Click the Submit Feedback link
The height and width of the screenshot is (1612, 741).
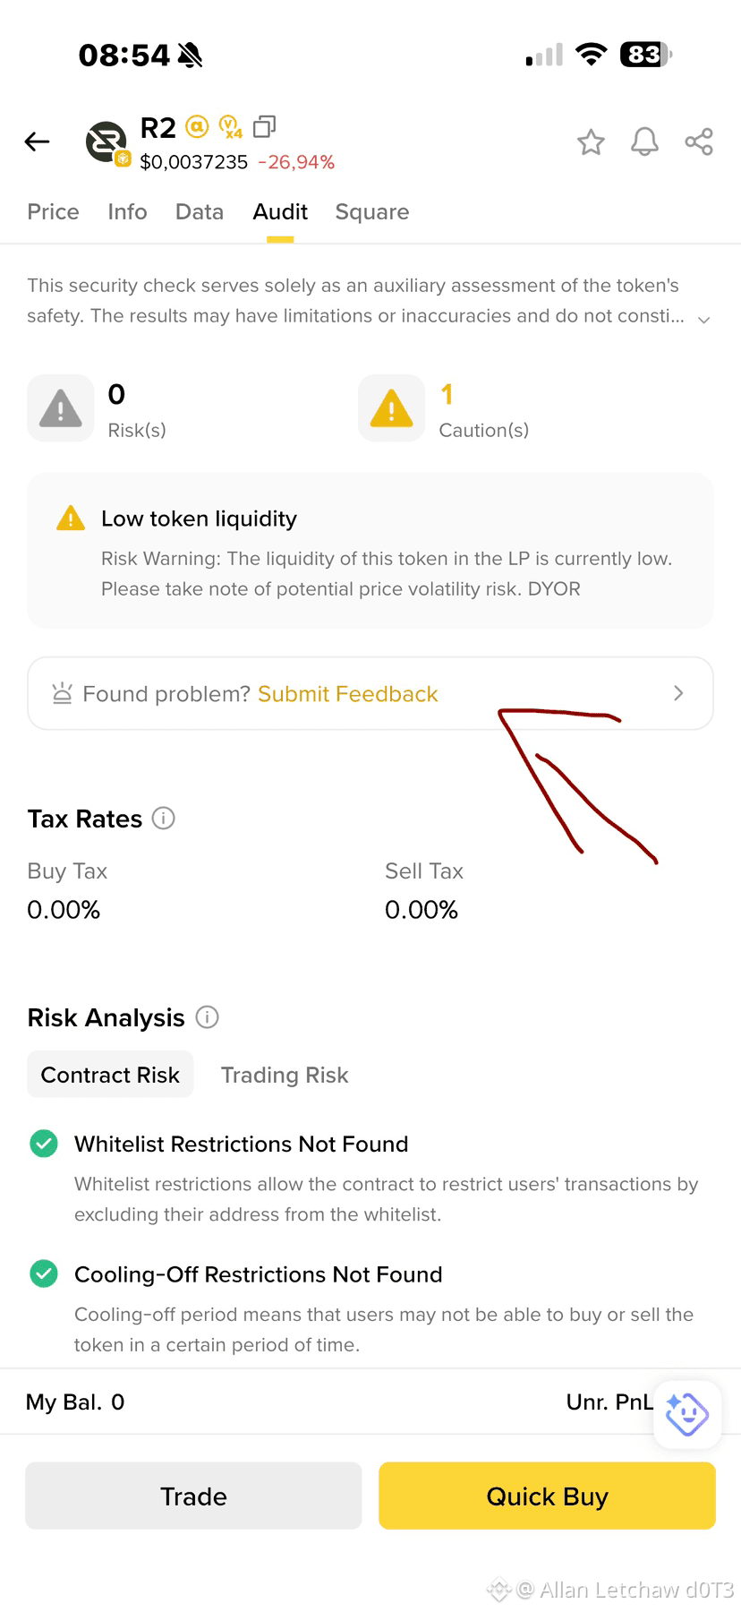pyautogui.click(x=348, y=694)
